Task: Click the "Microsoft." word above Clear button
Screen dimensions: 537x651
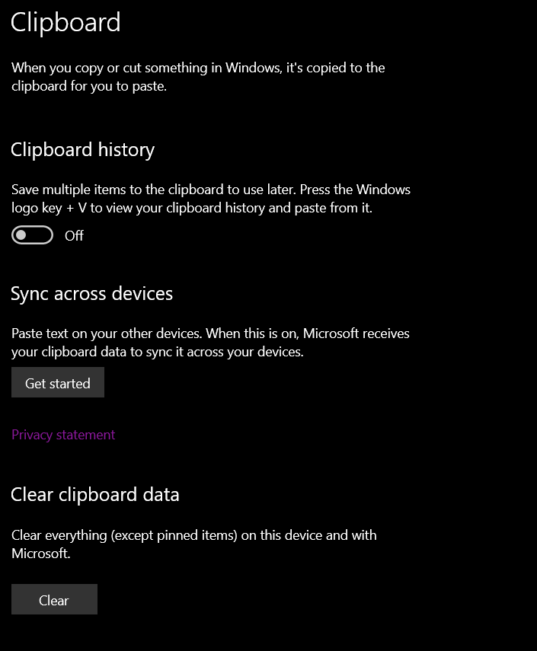Action: pos(40,554)
